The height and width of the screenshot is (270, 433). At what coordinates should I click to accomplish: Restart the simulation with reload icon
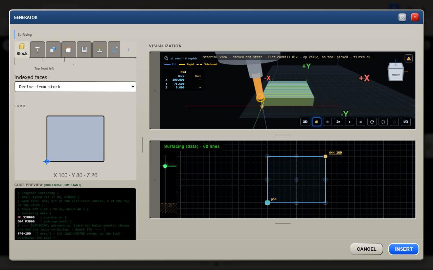[372, 122]
